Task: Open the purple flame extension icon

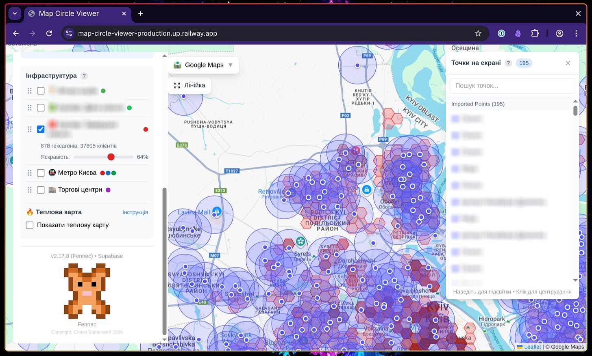Action: 518,33
